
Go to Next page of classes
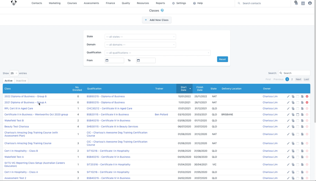click(x=299, y=79)
